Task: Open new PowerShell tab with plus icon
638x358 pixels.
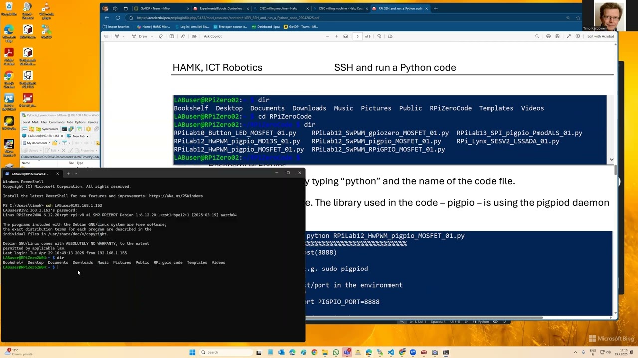Action: pos(68,174)
